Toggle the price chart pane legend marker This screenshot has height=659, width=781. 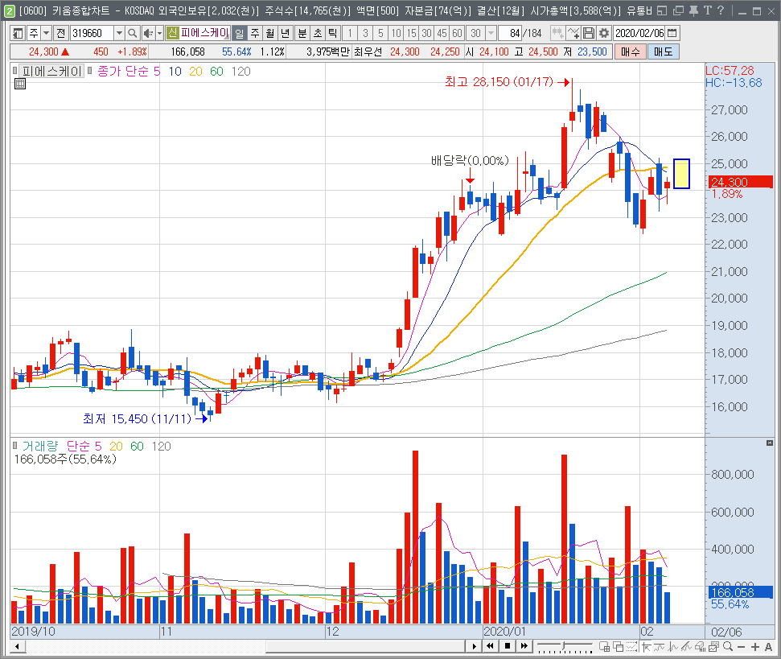pos(15,71)
